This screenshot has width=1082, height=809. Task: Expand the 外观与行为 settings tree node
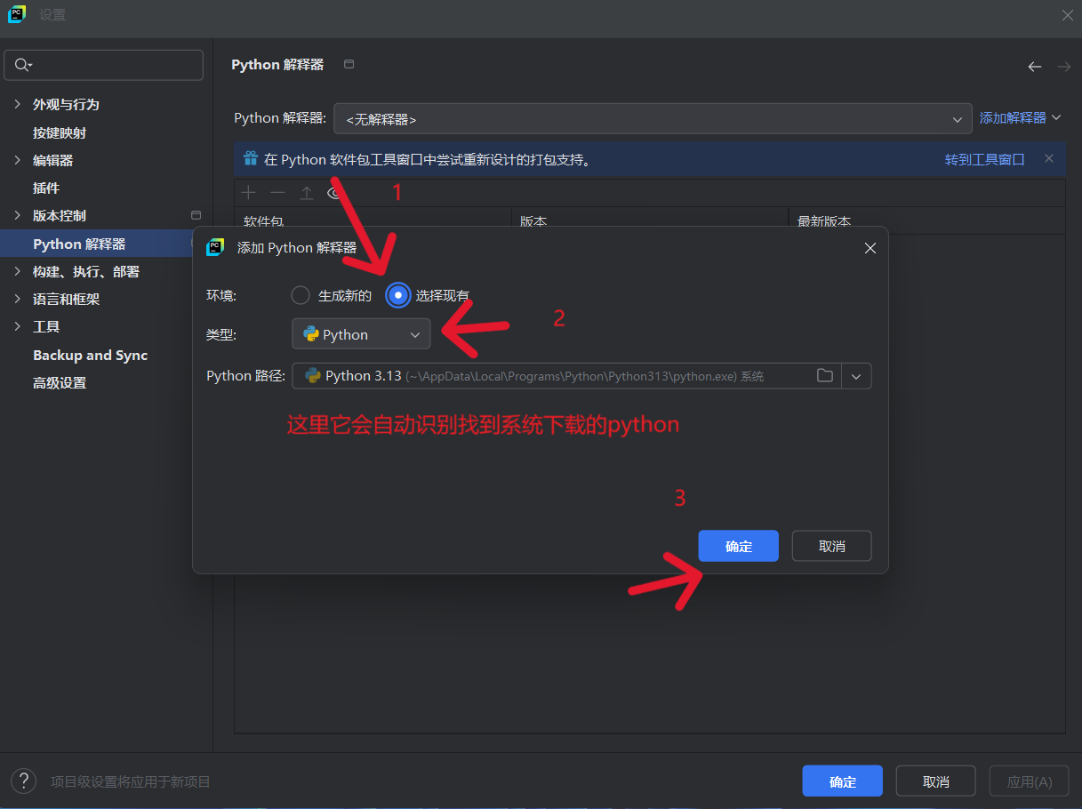click(x=18, y=105)
